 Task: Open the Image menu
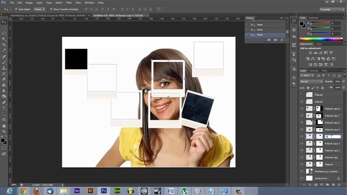29,3
